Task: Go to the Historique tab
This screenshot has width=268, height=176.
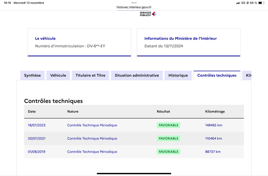Action: [x=178, y=75]
